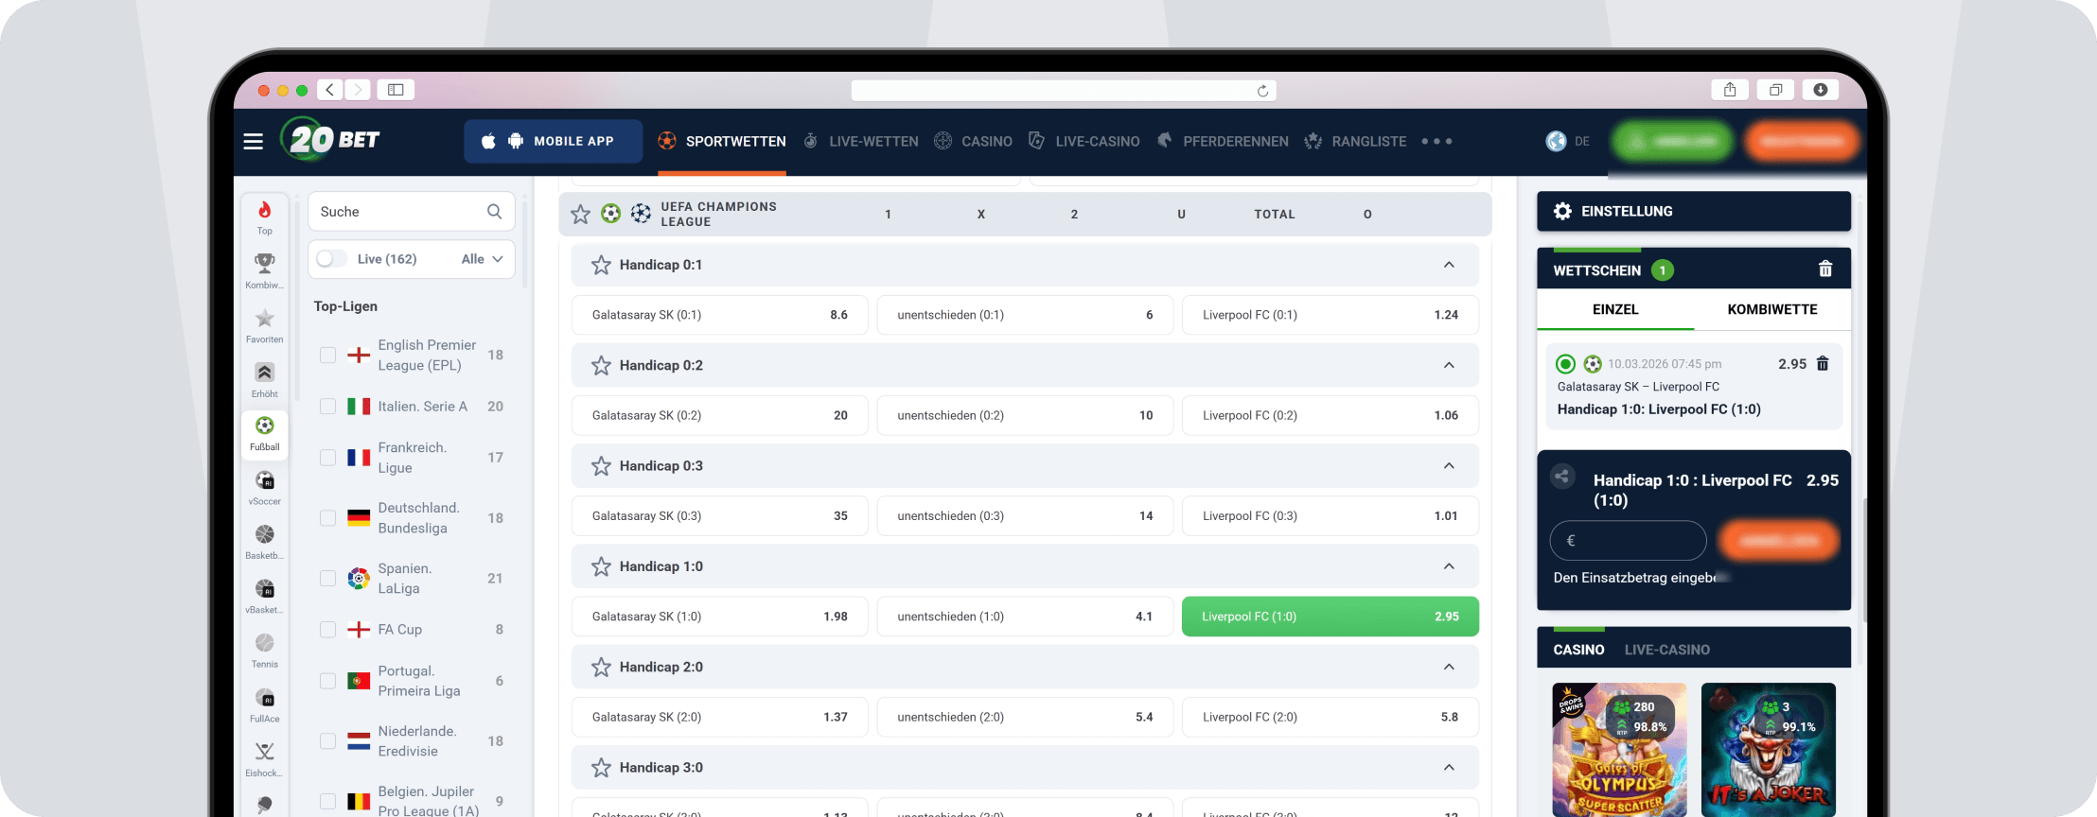
Task: Open the Einstellung gear settings
Action: [x=1563, y=211]
